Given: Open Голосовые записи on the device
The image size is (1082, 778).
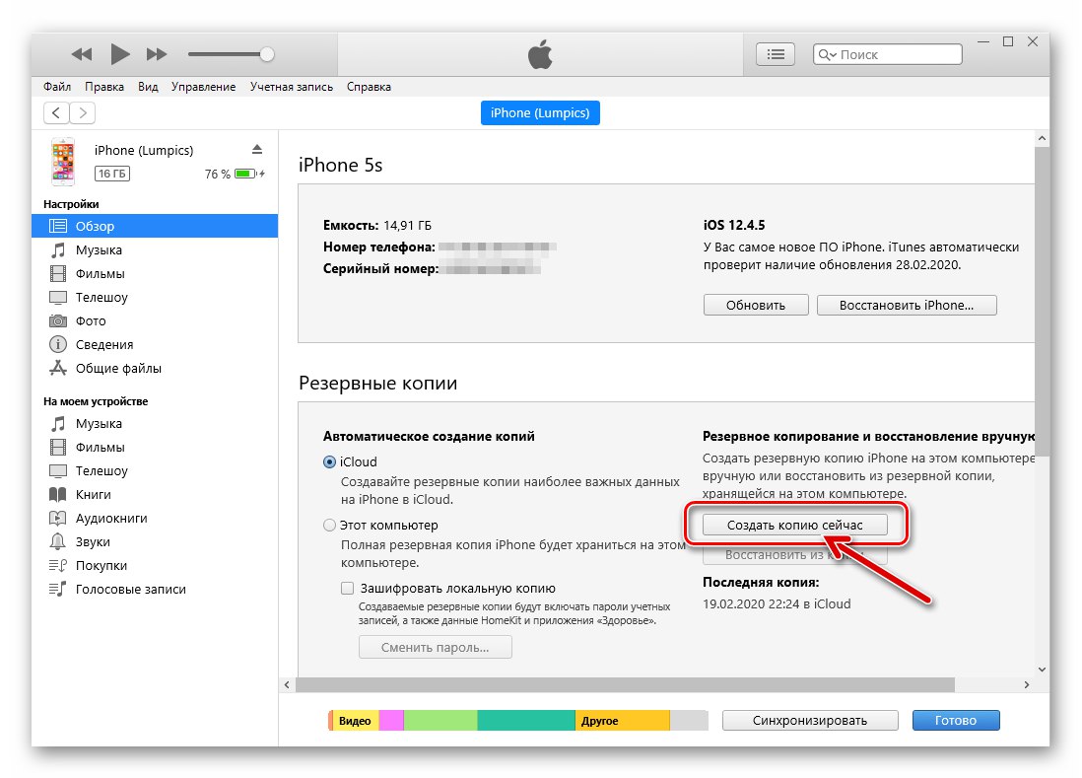Looking at the screenshot, I should [x=132, y=589].
